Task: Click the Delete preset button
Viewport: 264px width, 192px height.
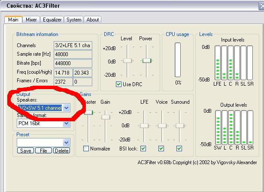Action: point(61,151)
